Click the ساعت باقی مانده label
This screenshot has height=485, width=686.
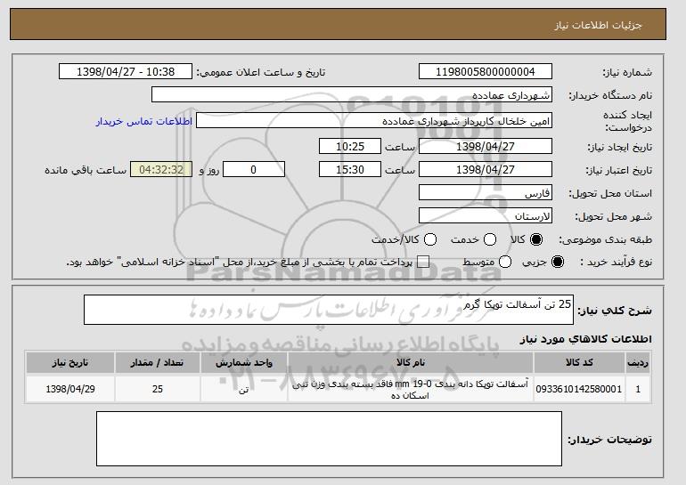coord(86,170)
